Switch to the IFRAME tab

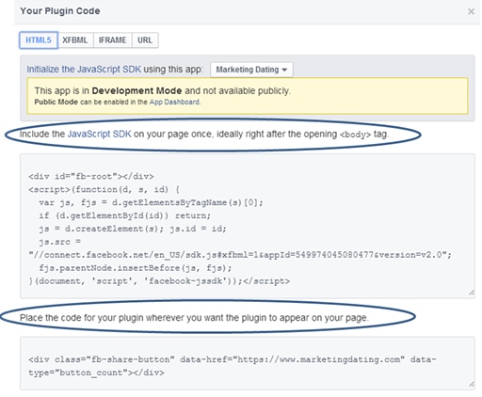coord(112,40)
